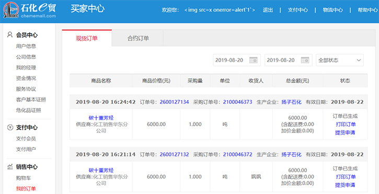Click the 销售中心 chart icon
The image size is (379, 194).
pyautogui.click(x=9, y=166)
